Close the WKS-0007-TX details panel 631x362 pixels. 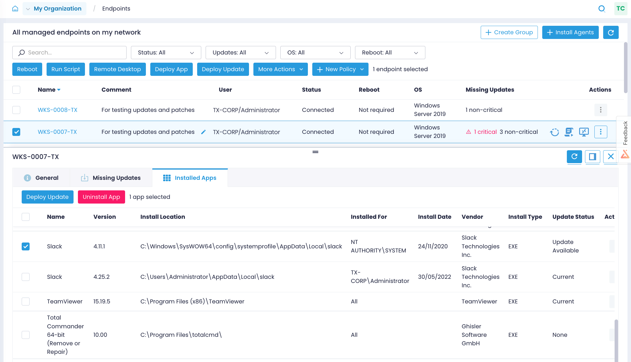[x=610, y=156]
